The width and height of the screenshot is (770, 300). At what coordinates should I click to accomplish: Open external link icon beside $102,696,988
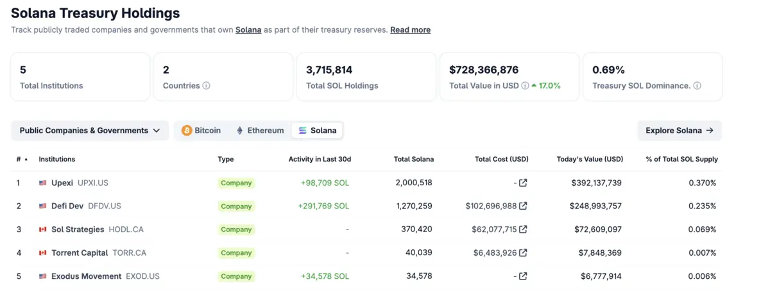[x=523, y=206]
